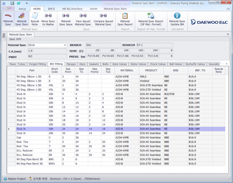Select Move Spec to Master
This screenshot has height=183, width=233.
48,19
